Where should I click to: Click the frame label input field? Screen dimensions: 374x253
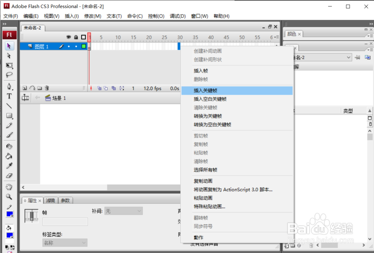65,222
